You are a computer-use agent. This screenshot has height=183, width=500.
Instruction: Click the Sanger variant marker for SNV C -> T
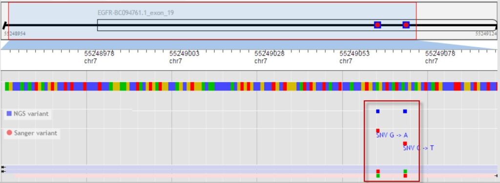click(x=405, y=144)
